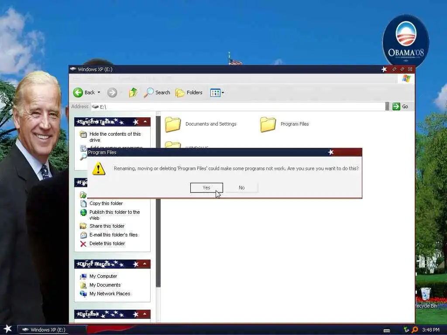Click the taskbar clock 3:48 PM
Screen dimensions: 447x335
[431, 330]
